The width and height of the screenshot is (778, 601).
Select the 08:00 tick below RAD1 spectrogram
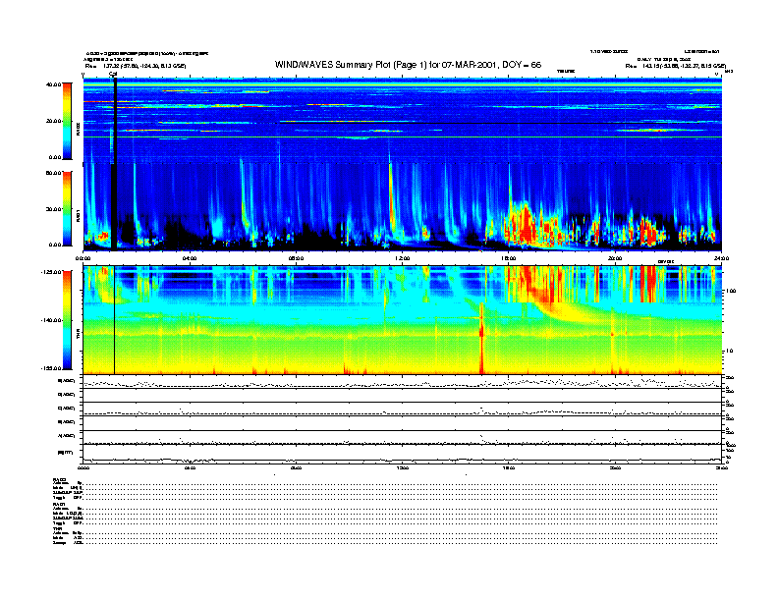[x=296, y=258]
